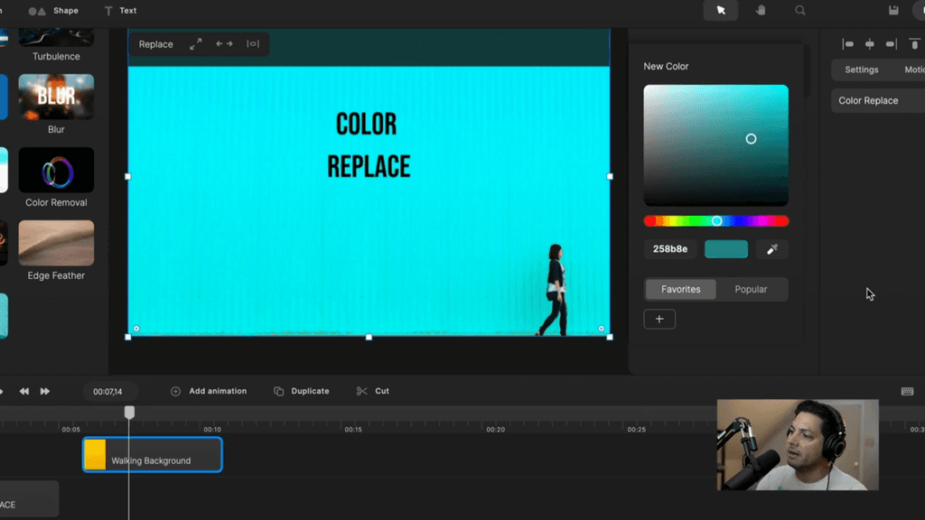The height and width of the screenshot is (520, 925).
Task: Activate the hand pan tool
Action: [761, 11]
